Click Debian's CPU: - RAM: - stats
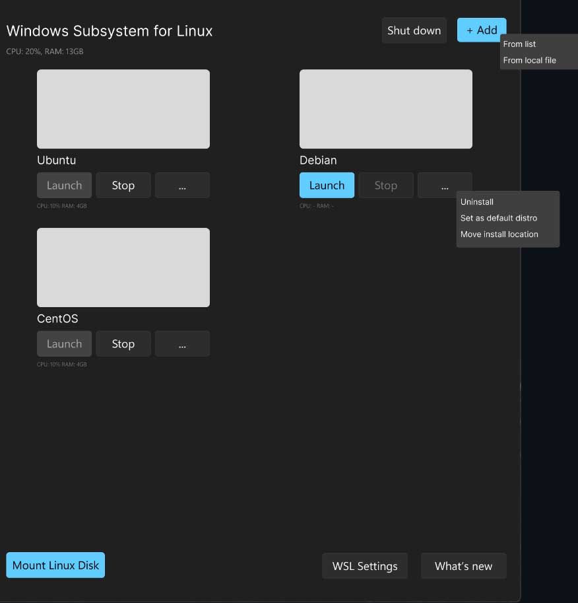Viewport: 578px width, 603px height. pyautogui.click(x=317, y=206)
